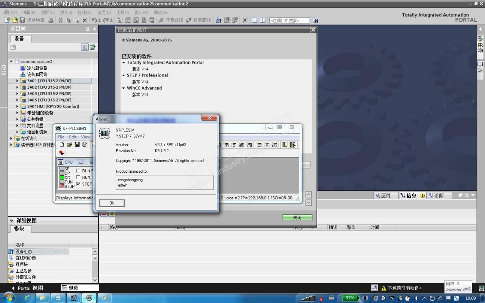Click the new file icon in S7-PLCSIM toolbar

pyautogui.click(x=62, y=145)
